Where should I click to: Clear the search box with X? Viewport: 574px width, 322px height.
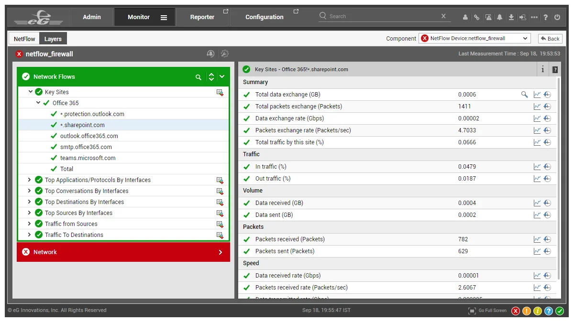[x=443, y=16]
